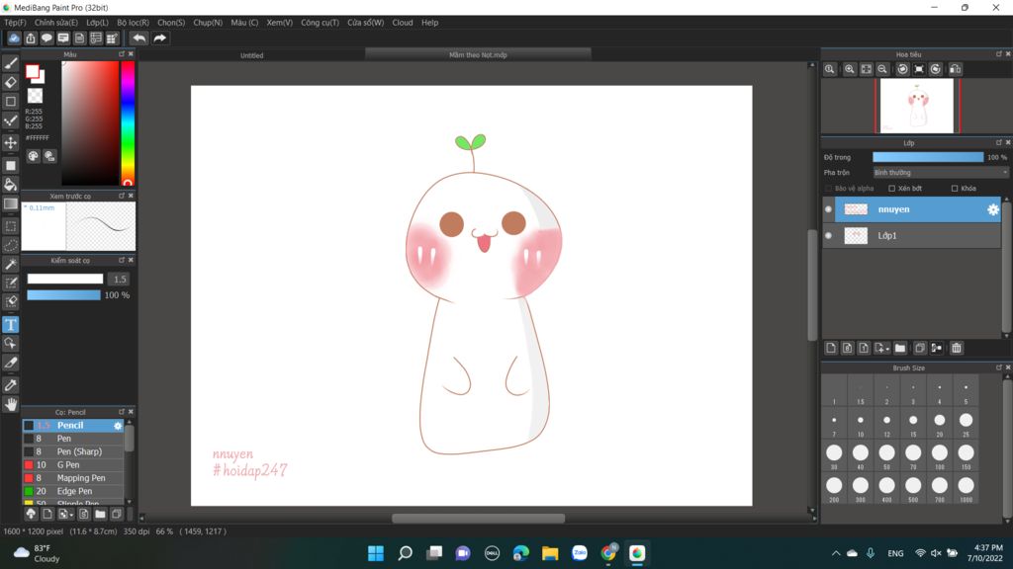Open Pencil brush settings gear
This screenshot has height=569, width=1013.
(x=118, y=426)
